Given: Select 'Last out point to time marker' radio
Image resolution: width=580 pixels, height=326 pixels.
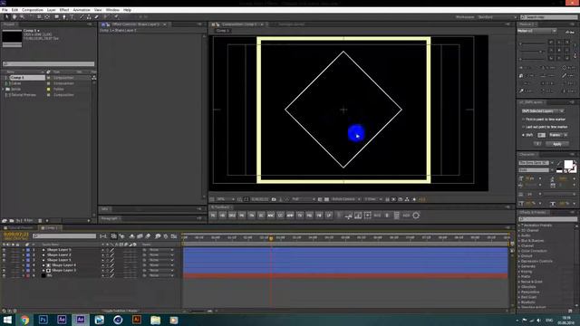Looking at the screenshot, I should click(524, 127).
